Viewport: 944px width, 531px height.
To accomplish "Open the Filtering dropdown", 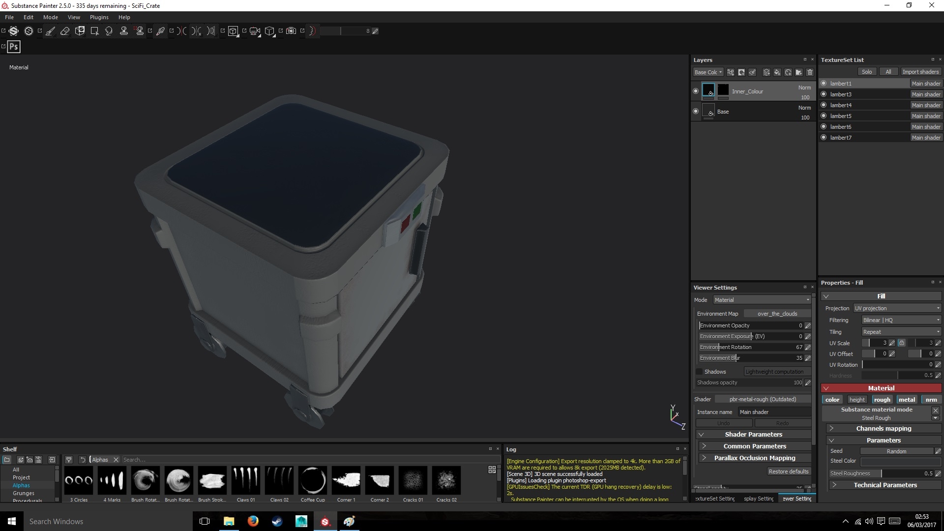I will point(901,320).
